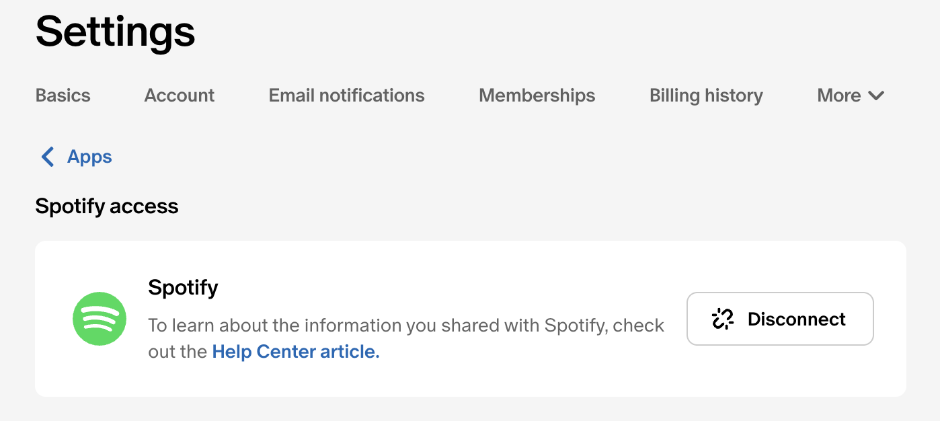
Task: Open the Help Center article link
Action: 296,352
